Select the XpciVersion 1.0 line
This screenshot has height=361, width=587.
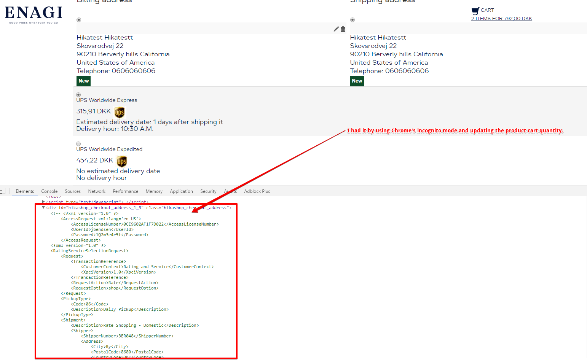118,272
